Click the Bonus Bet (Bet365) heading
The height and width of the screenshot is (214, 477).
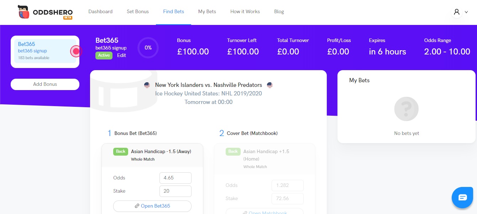(x=136, y=133)
